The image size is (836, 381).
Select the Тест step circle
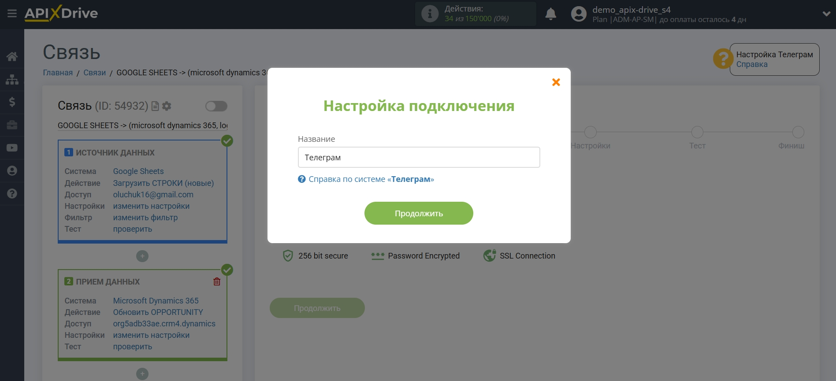coord(697,132)
